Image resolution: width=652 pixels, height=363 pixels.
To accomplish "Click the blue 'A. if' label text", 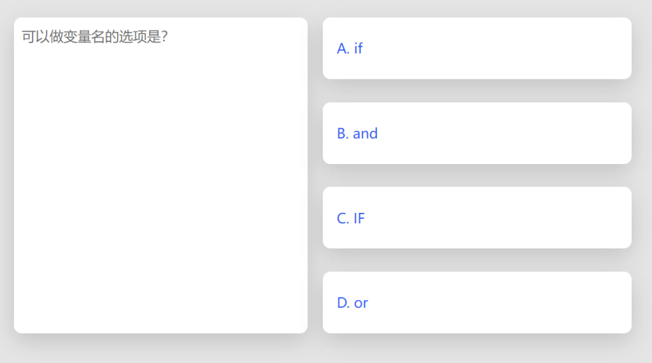I will [350, 48].
